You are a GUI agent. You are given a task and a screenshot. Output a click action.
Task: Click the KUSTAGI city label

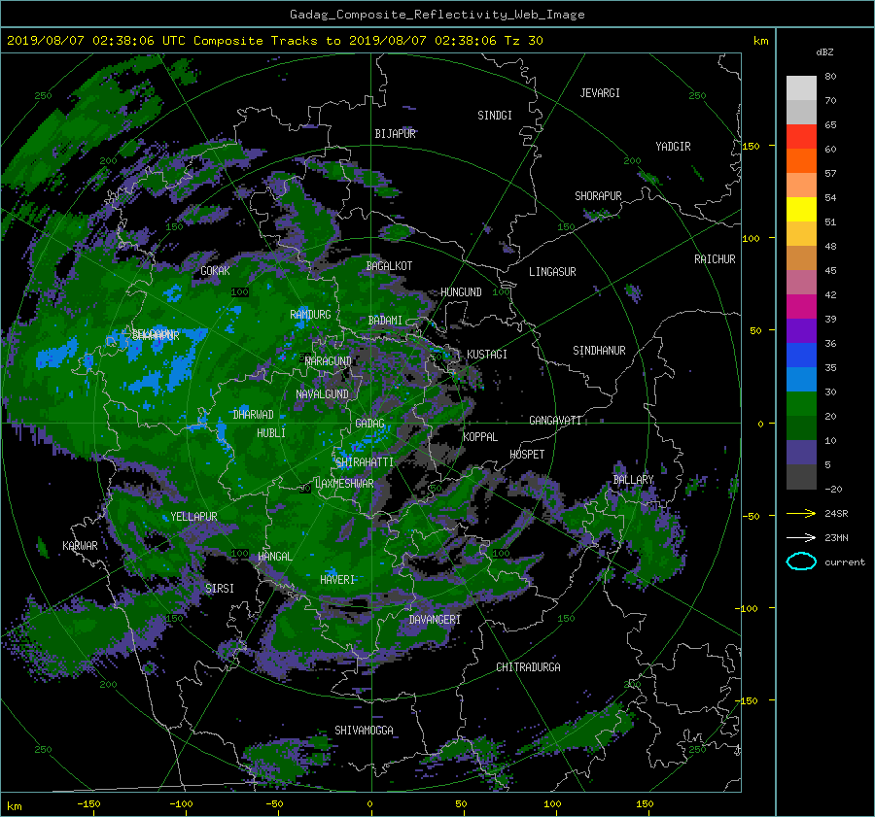coord(487,355)
